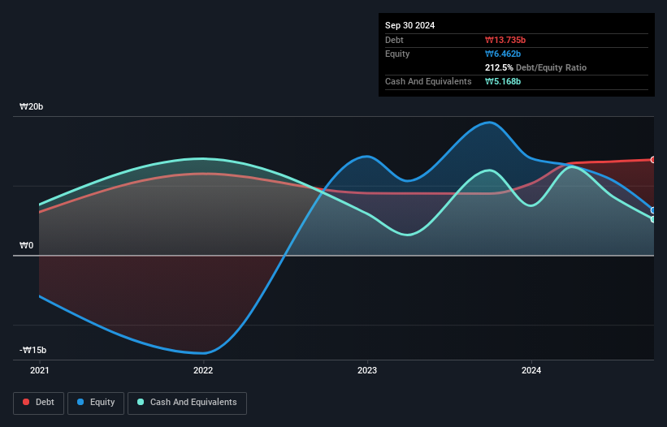Viewport: 667px width, 427px height.
Task: Click the Equity label in tooltip
Action: 397,54
